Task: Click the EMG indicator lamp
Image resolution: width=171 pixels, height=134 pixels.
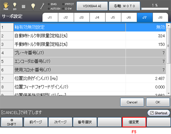Action: [48, 4]
